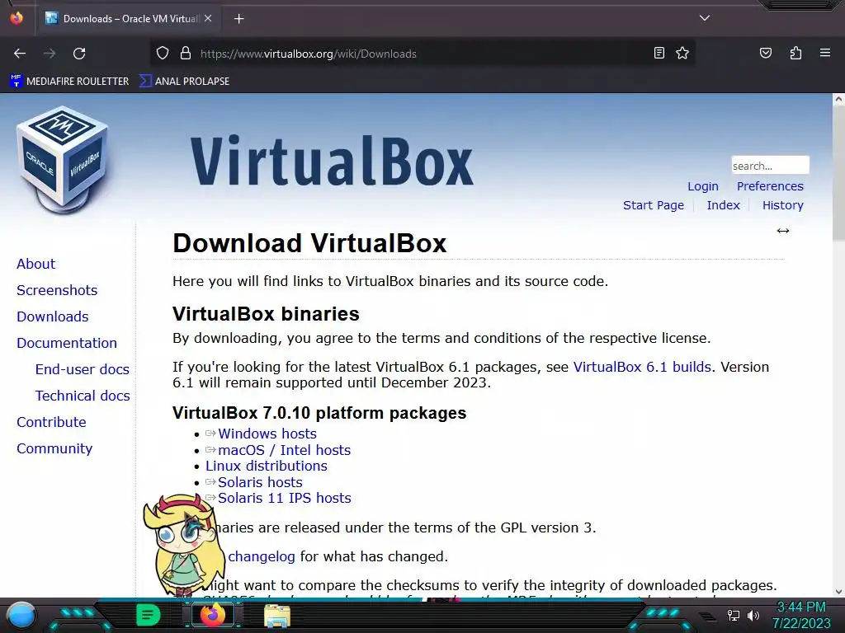This screenshot has width=845, height=633.
Task: Open the Firefox hamburger application menu
Action: (825, 53)
